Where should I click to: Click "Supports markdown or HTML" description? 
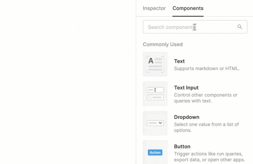207,68
